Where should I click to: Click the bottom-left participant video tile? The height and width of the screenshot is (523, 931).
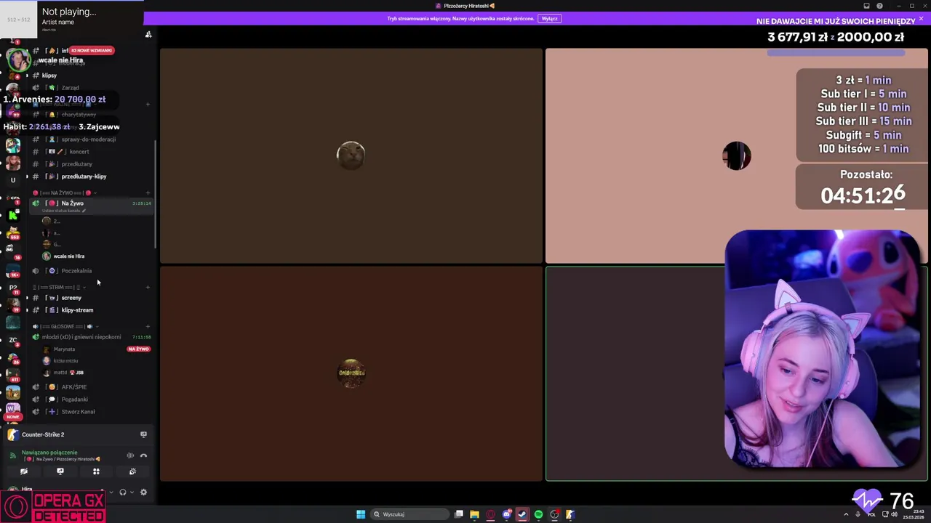coord(351,373)
